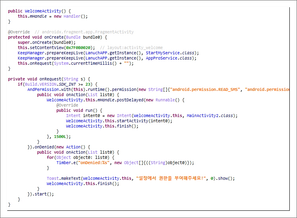297x218 pixels.
Task: Select the number "23" in the SDK check
Action: pos(88,84)
